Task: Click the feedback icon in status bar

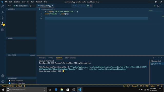Action: [x=158, y=86]
